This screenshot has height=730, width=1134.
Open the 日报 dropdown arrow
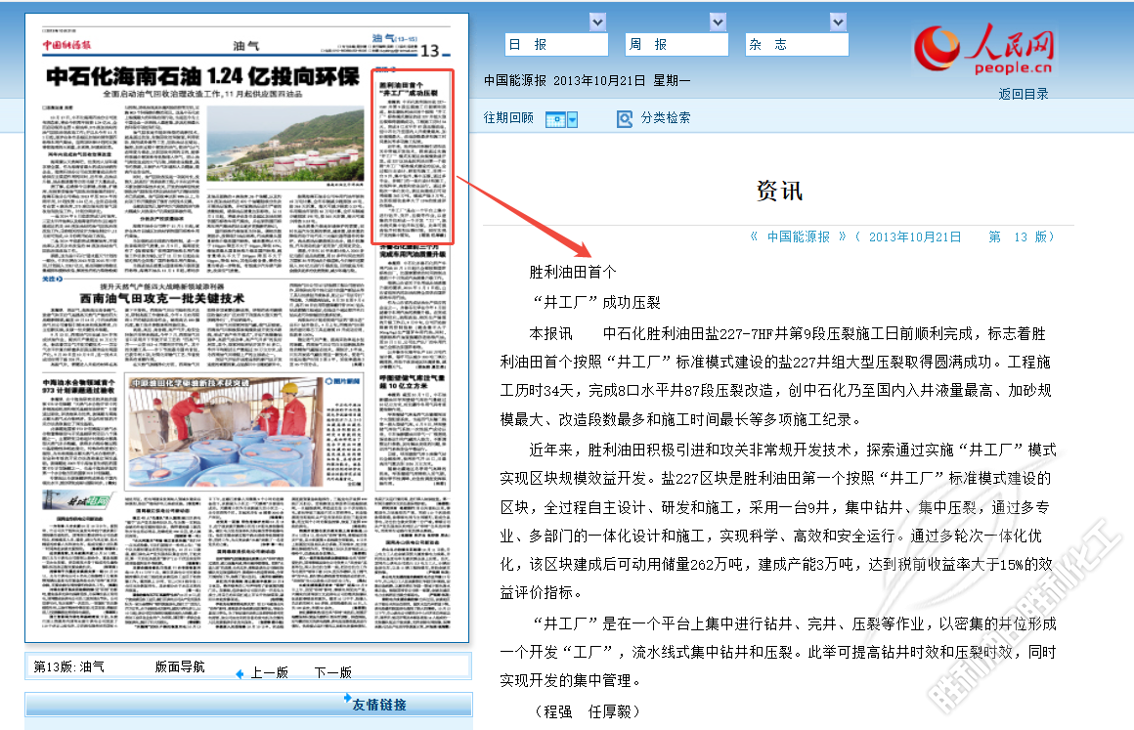point(597,22)
